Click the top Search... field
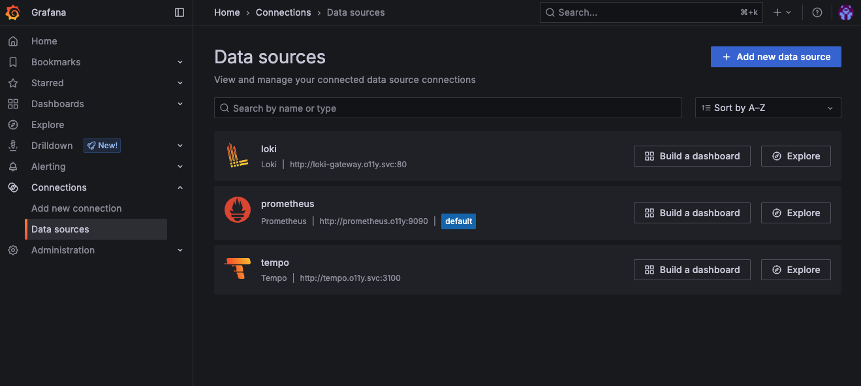 651,12
